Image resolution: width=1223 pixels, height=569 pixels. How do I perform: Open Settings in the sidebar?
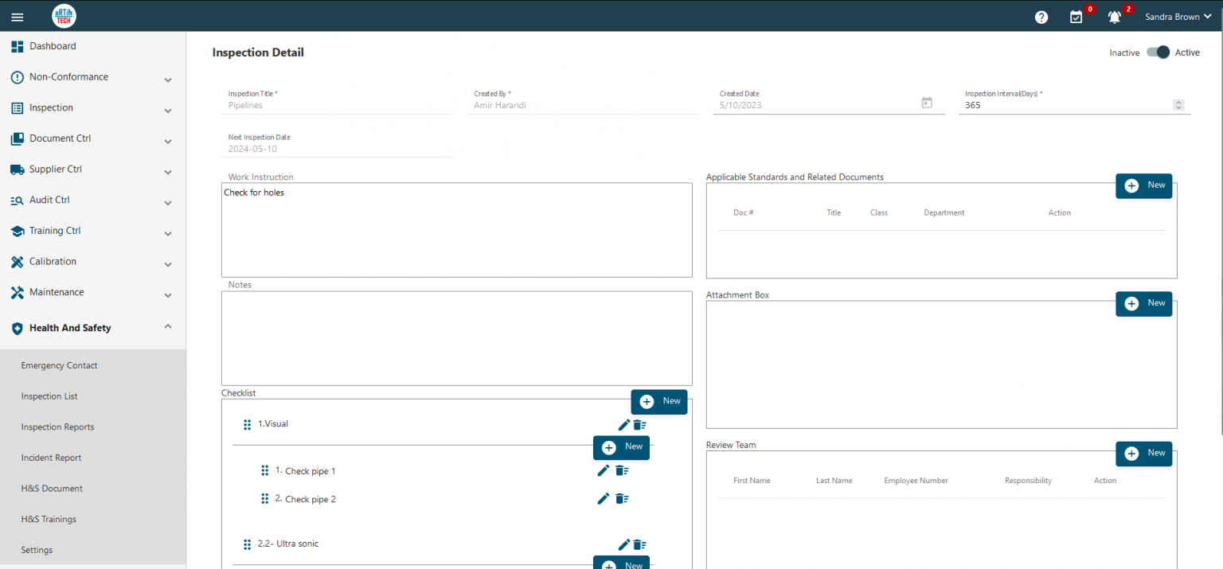coord(37,549)
